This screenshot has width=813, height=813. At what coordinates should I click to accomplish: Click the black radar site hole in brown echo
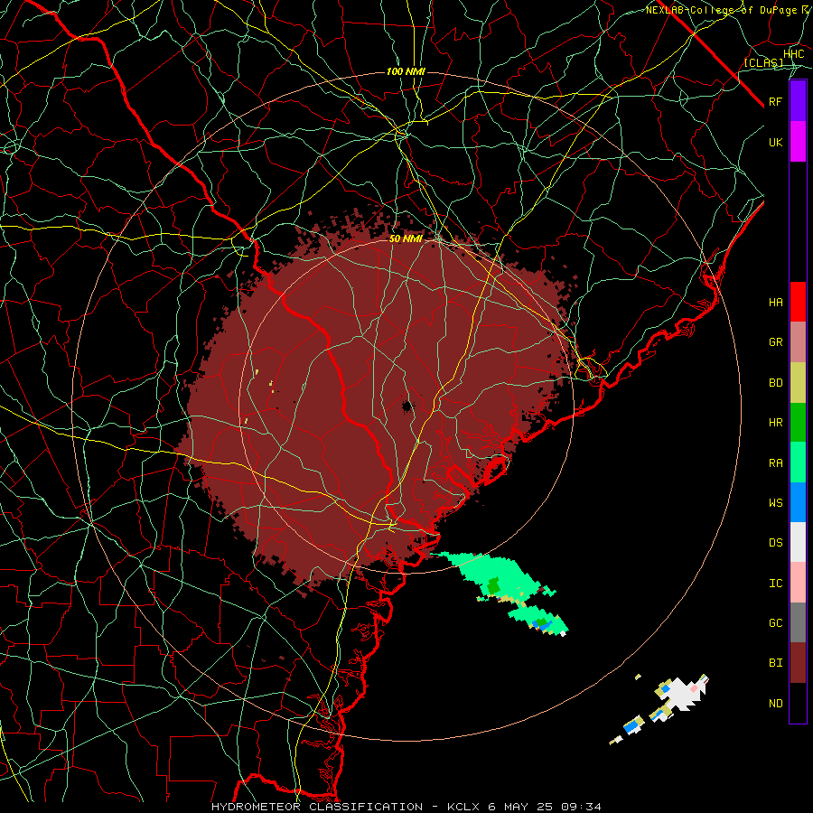click(407, 406)
